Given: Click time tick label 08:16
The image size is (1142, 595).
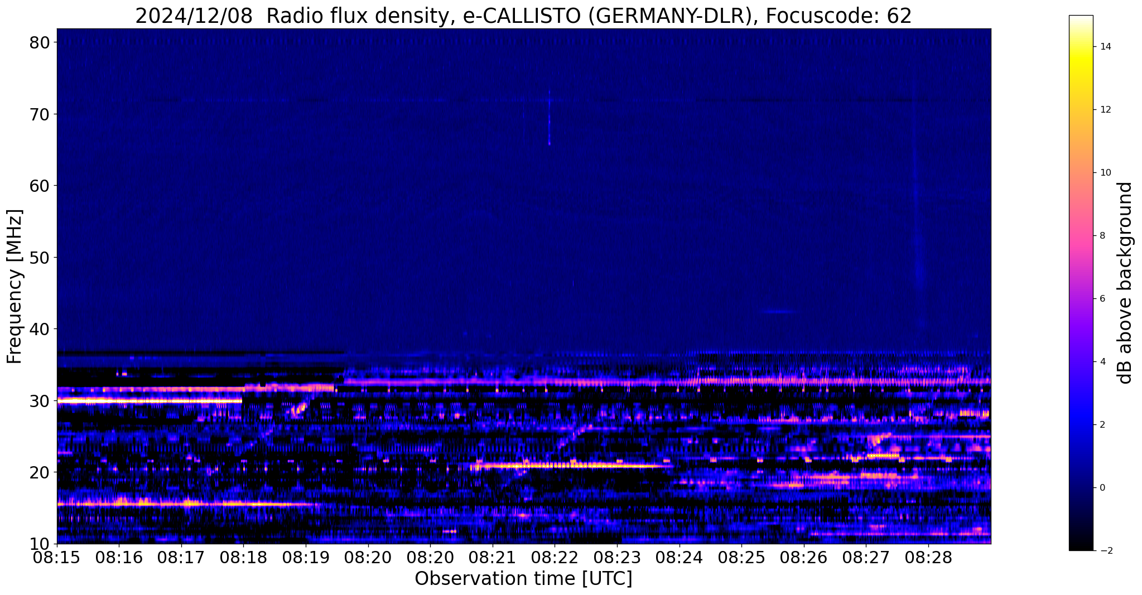Looking at the screenshot, I should click(x=119, y=558).
